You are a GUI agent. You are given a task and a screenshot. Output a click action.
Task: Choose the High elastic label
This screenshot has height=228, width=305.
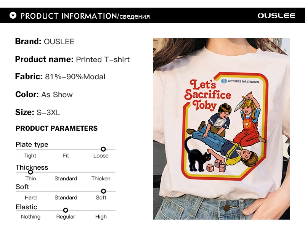pyautogui.click(x=101, y=217)
